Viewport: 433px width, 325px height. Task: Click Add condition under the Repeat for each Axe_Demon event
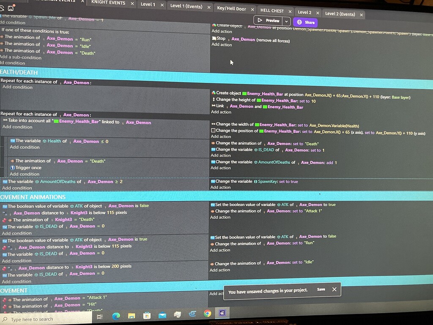tap(18, 87)
